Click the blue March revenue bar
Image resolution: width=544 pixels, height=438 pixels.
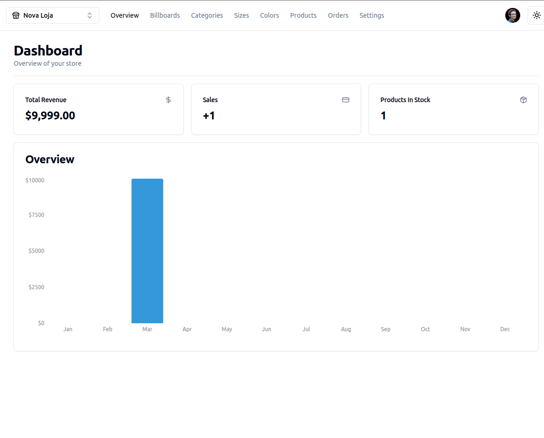pyautogui.click(x=147, y=251)
